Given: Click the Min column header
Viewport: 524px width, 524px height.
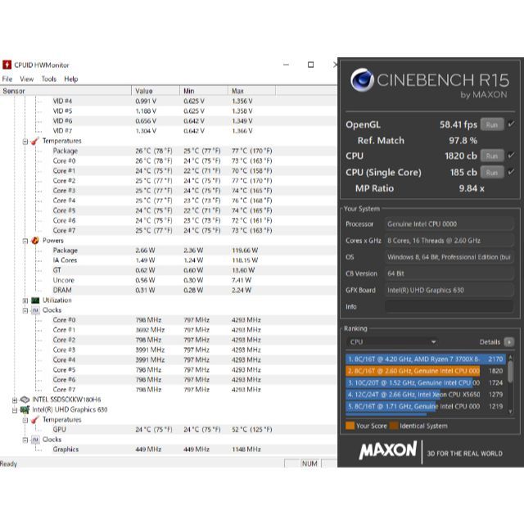Looking at the screenshot, I should (x=204, y=91).
